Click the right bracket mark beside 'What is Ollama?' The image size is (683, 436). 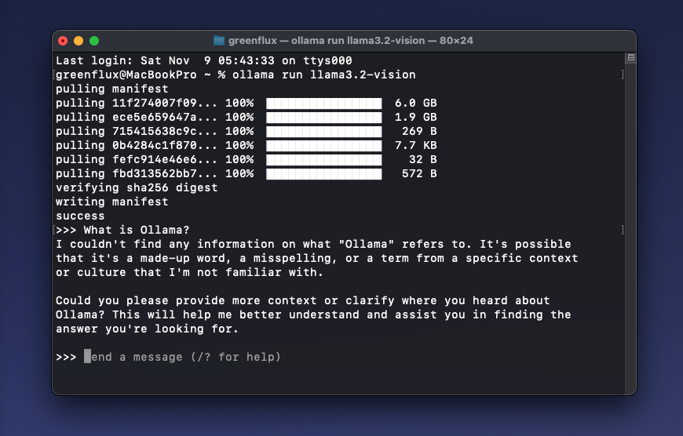tap(622, 231)
